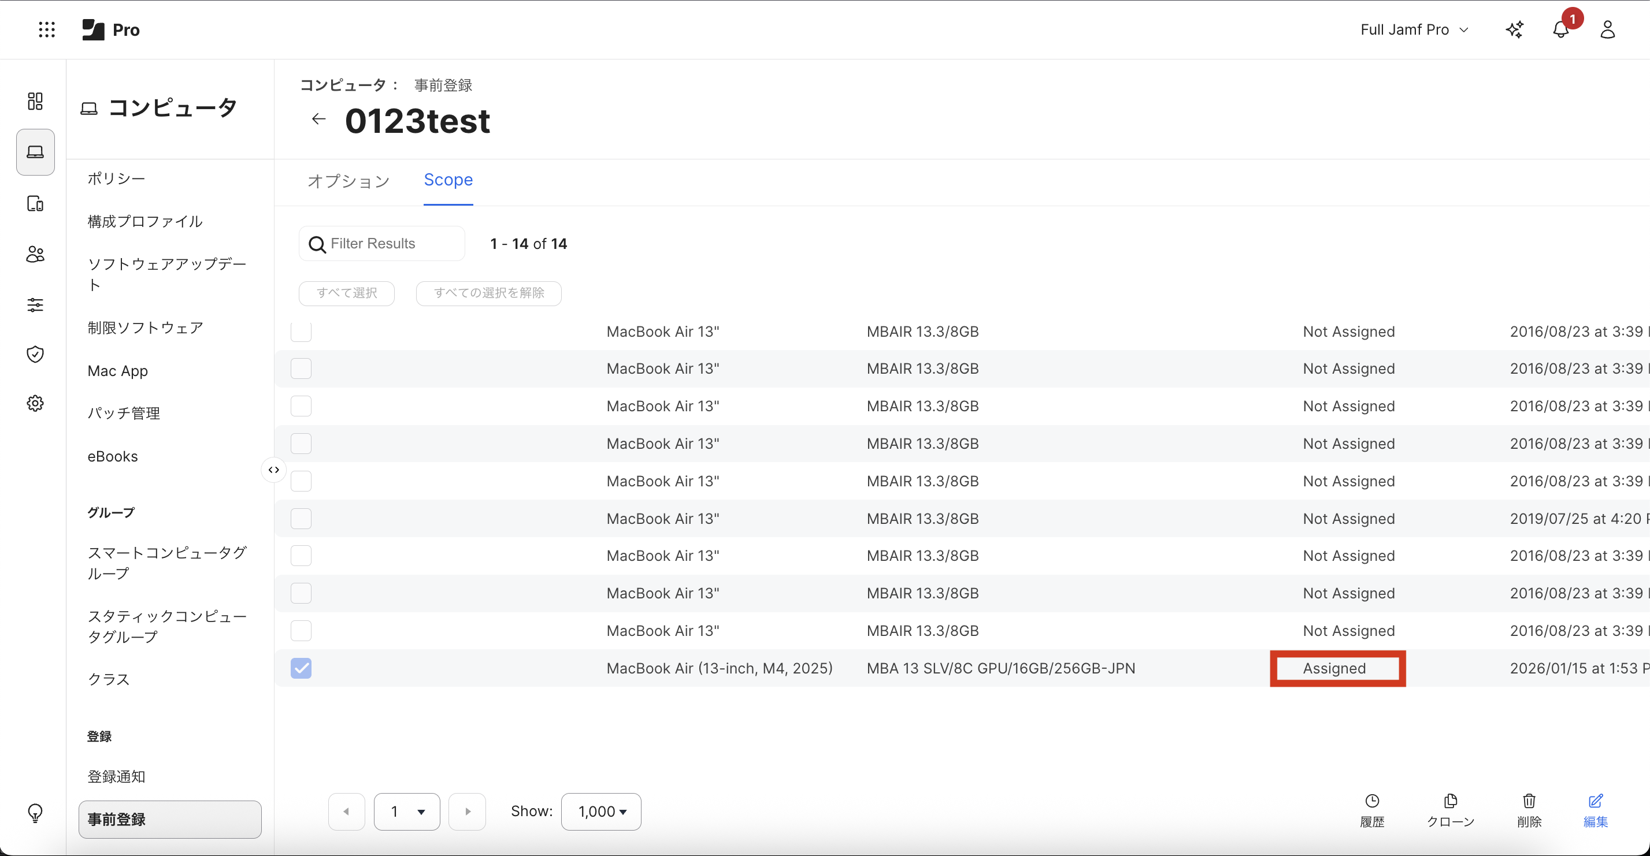Open the Settings gear in left rail
The image size is (1650, 856).
(x=35, y=403)
